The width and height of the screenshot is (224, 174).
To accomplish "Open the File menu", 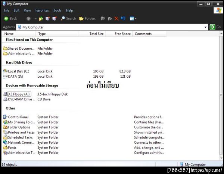I will 7,10.
